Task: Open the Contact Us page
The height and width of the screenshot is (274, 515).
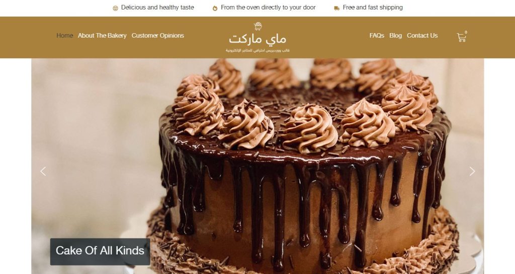Action: 422,36
